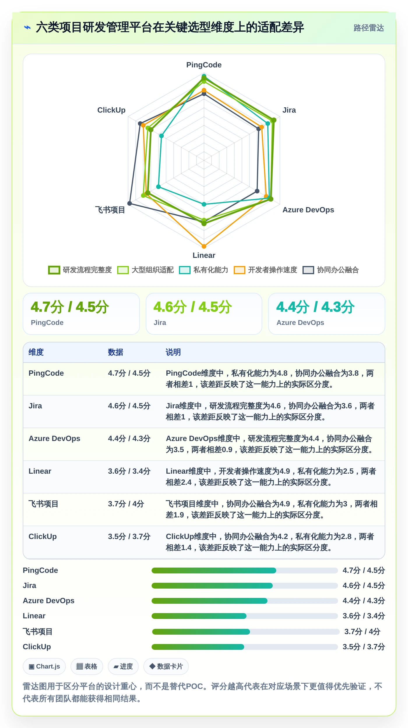Click teal data point on Linear axis
Image resolution: width=408 pixels, height=728 pixels.
pos(204,204)
